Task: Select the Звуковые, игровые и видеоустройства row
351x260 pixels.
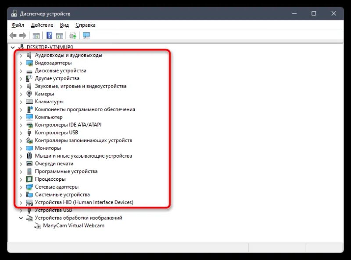Action: click(81, 86)
